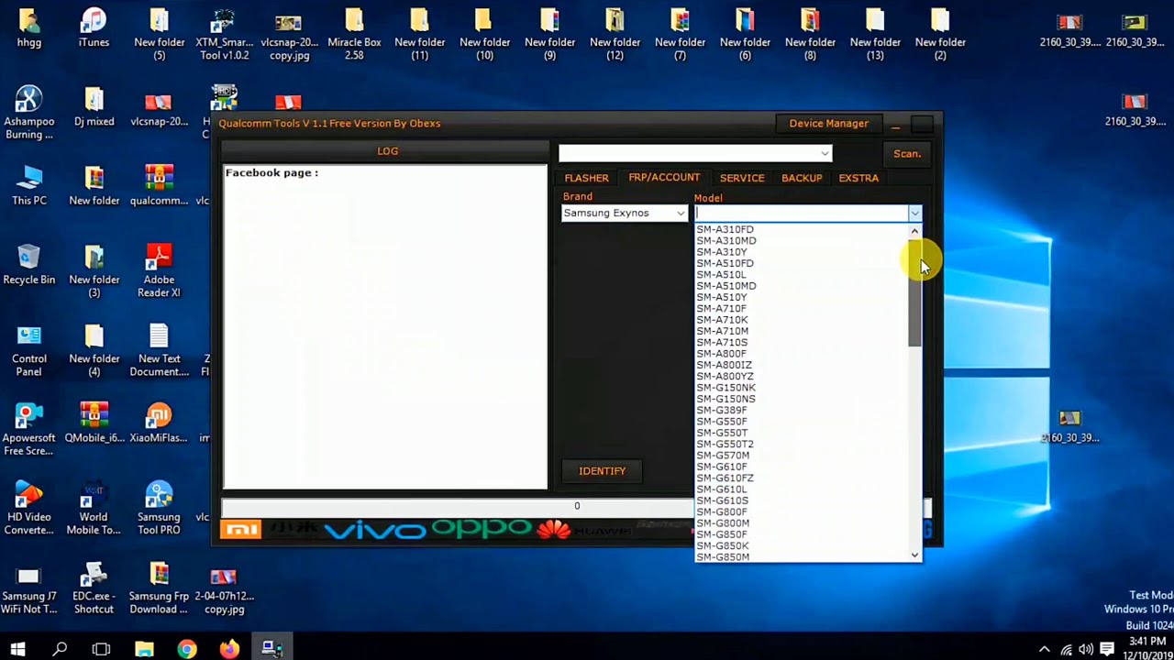
Task: Open Task View on the taskbar
Action: click(x=101, y=649)
